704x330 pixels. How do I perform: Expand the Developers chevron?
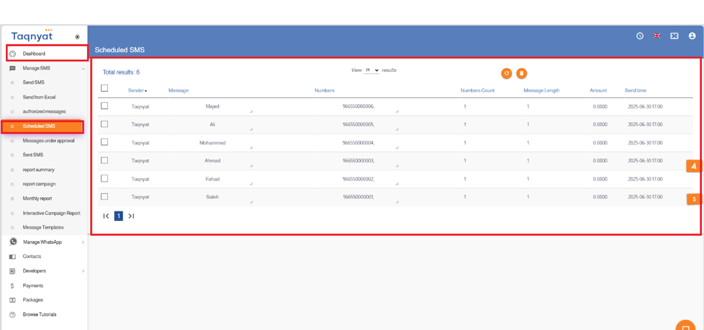83,271
